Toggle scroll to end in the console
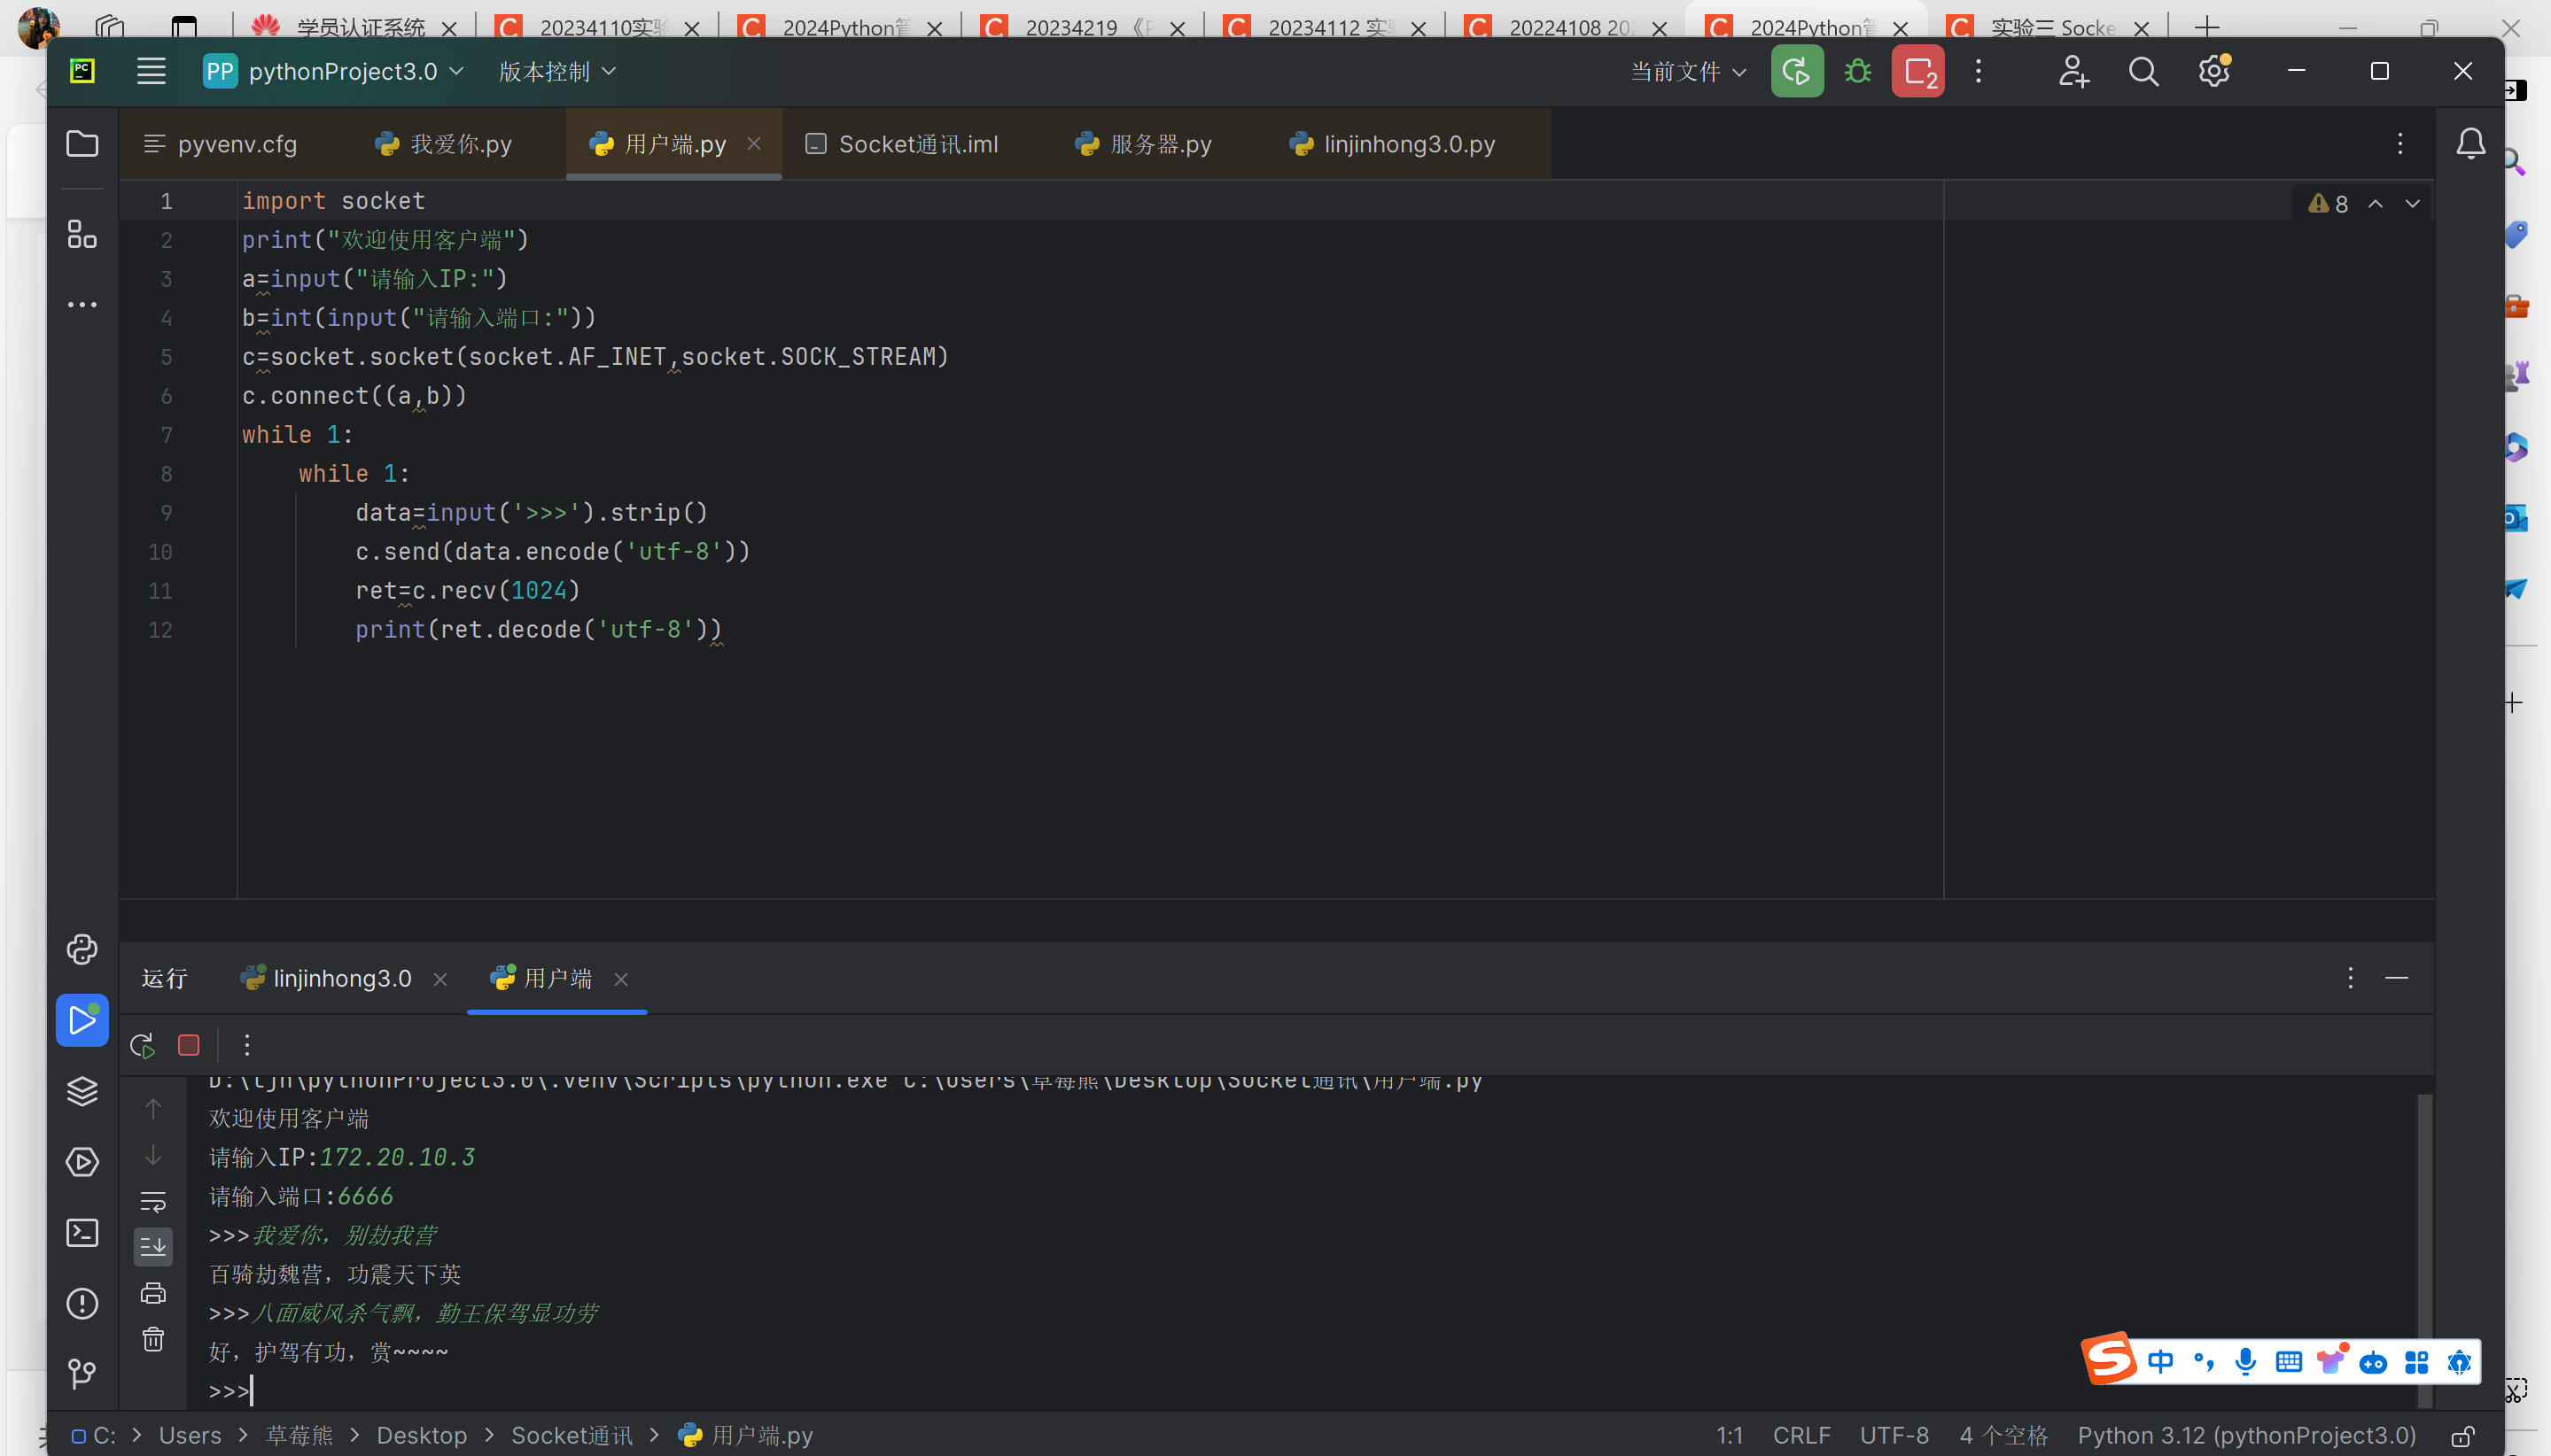 click(x=153, y=1247)
